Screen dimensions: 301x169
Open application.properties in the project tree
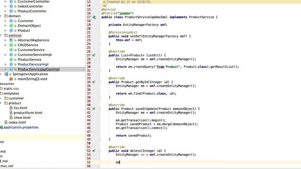click(21, 127)
